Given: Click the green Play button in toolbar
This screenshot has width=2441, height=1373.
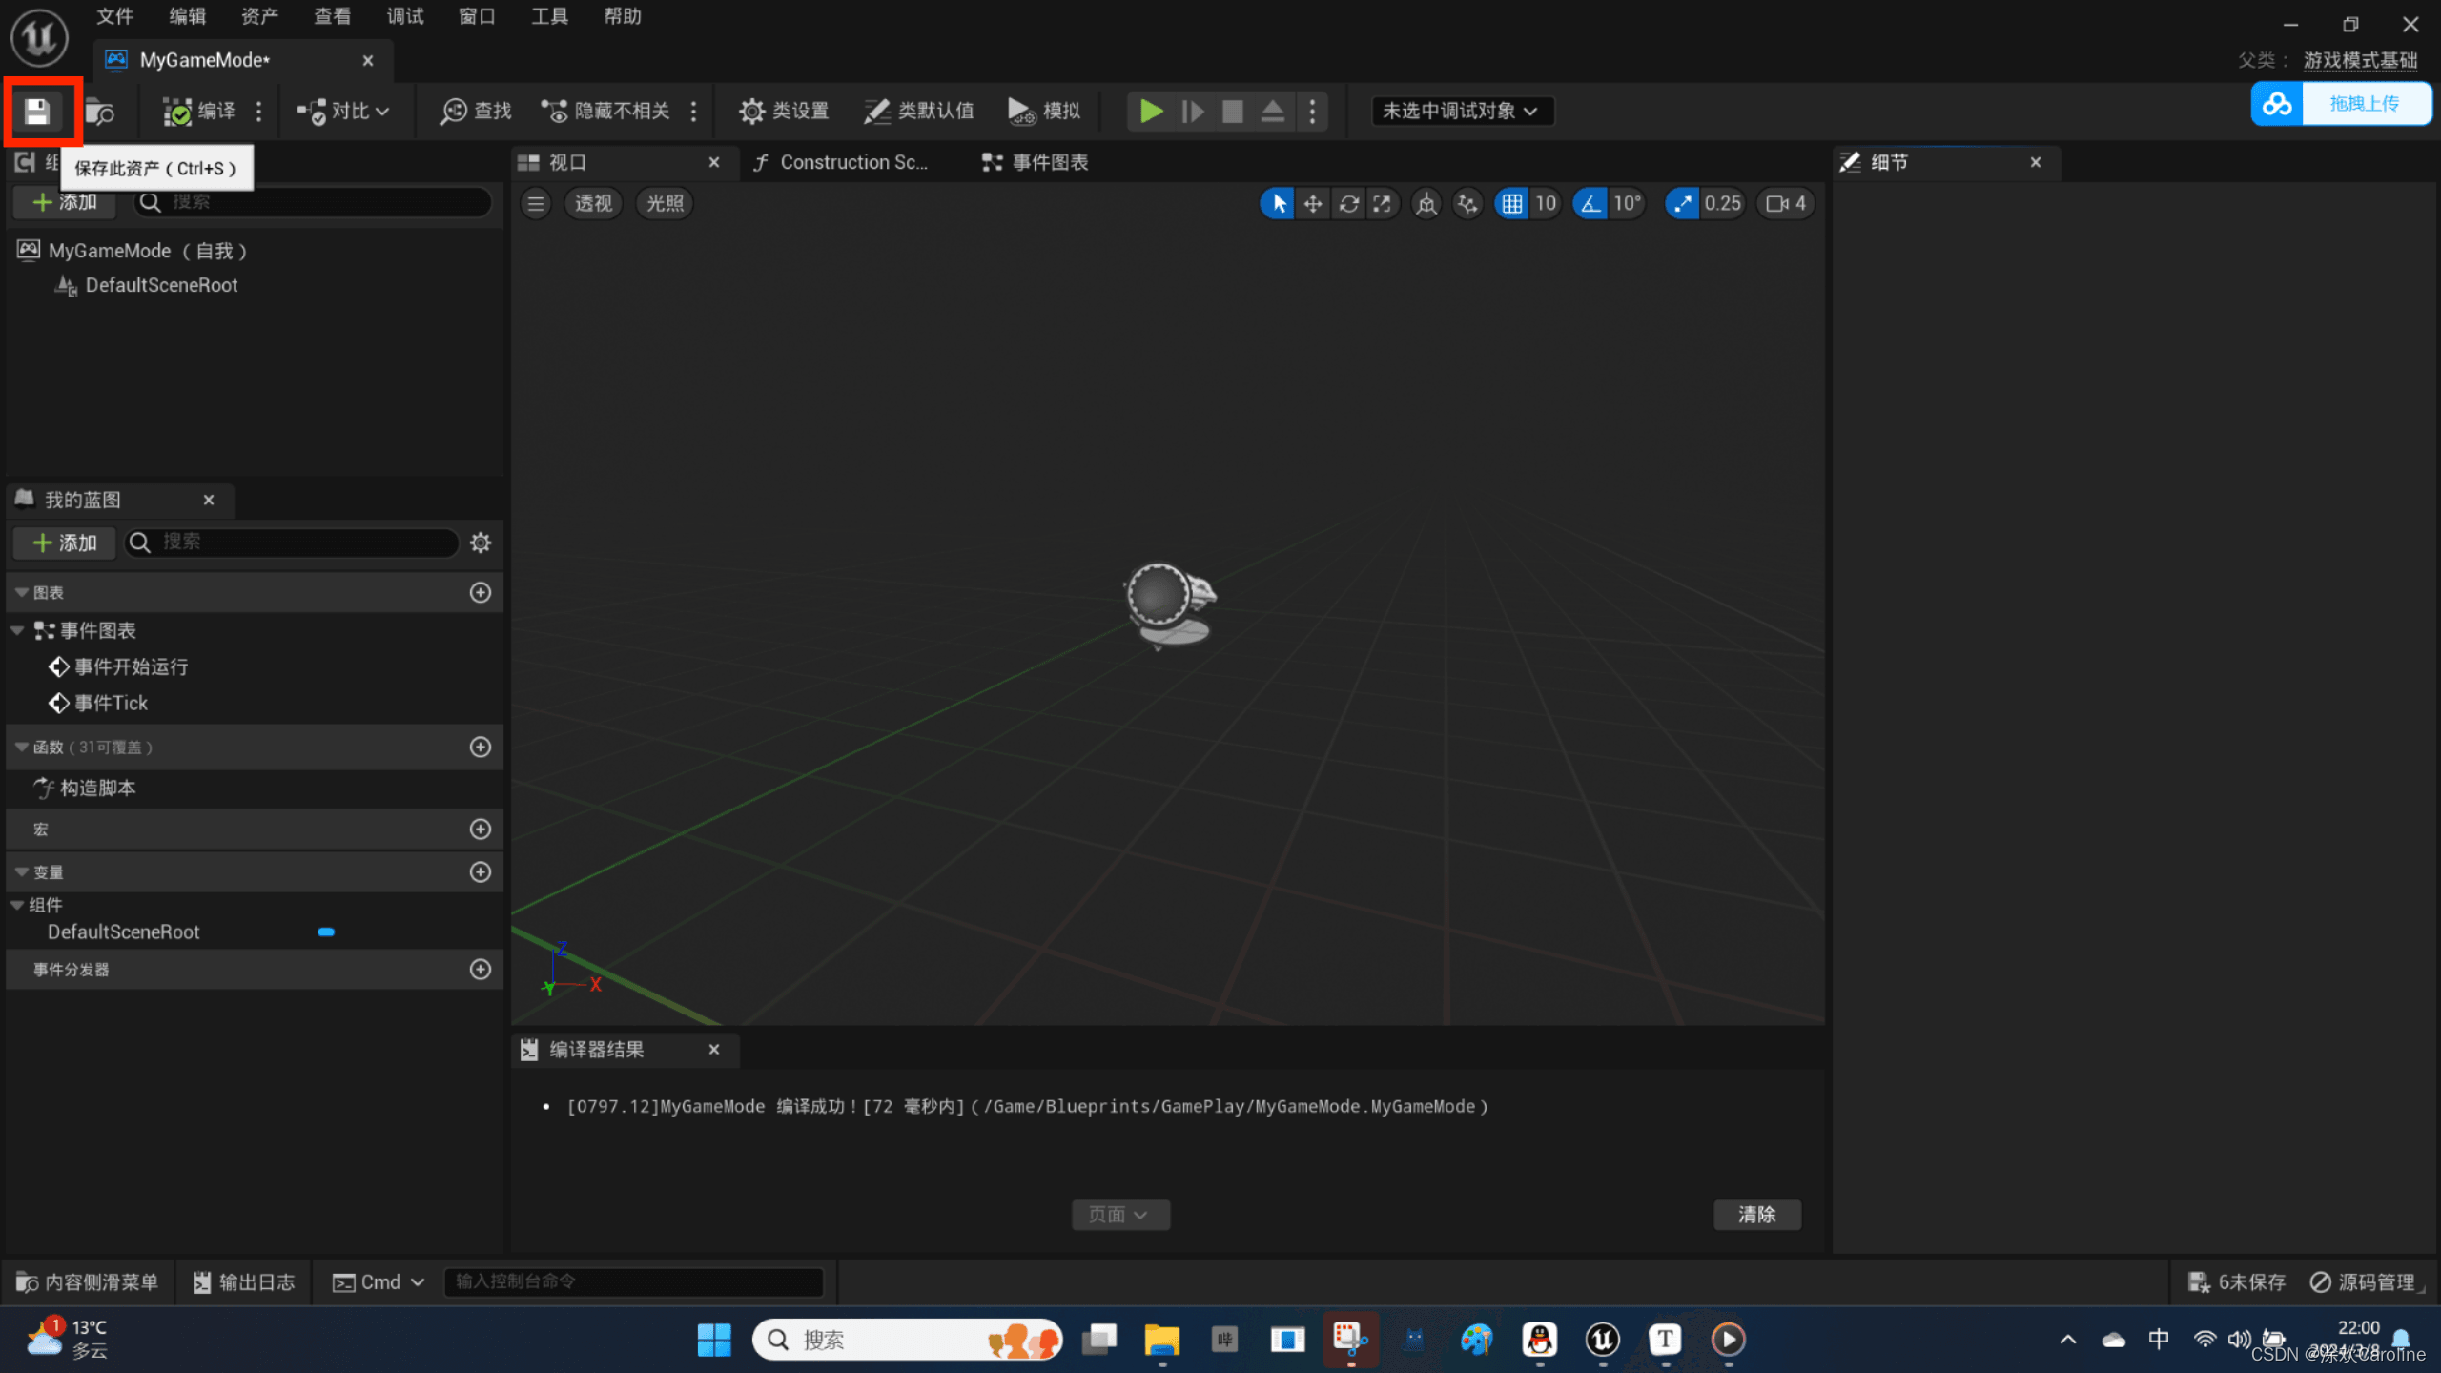Looking at the screenshot, I should pyautogui.click(x=1151, y=111).
